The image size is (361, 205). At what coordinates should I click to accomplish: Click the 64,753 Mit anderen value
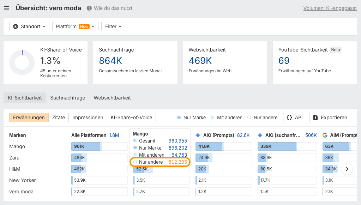tap(179, 155)
